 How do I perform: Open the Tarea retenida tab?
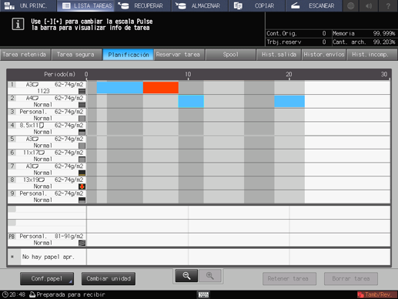click(x=25, y=55)
